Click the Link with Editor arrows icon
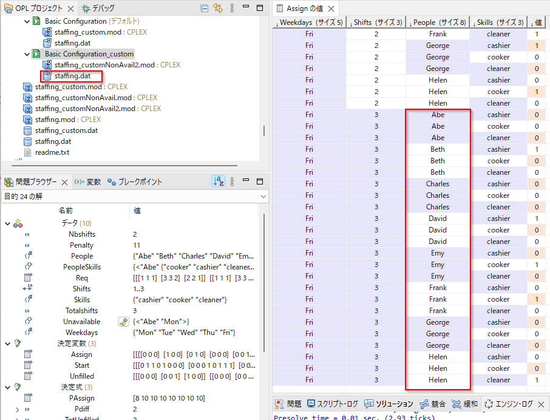The image size is (550, 420). coord(218,8)
